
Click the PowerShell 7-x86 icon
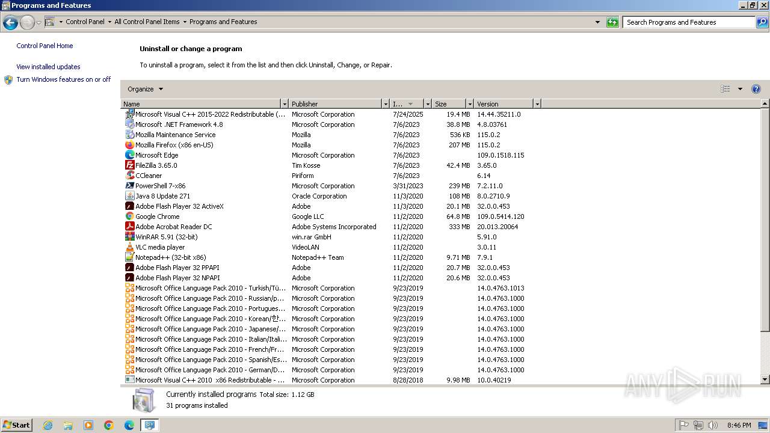point(129,186)
